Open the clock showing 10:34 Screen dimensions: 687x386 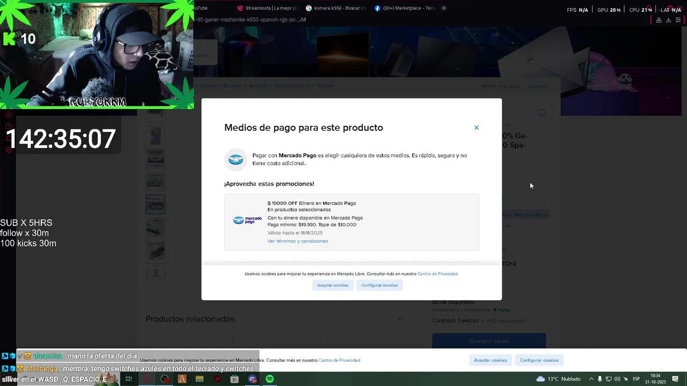[x=655, y=379]
